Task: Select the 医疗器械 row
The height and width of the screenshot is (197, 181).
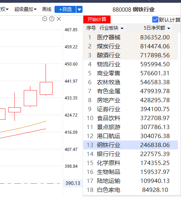Action: [130, 37]
